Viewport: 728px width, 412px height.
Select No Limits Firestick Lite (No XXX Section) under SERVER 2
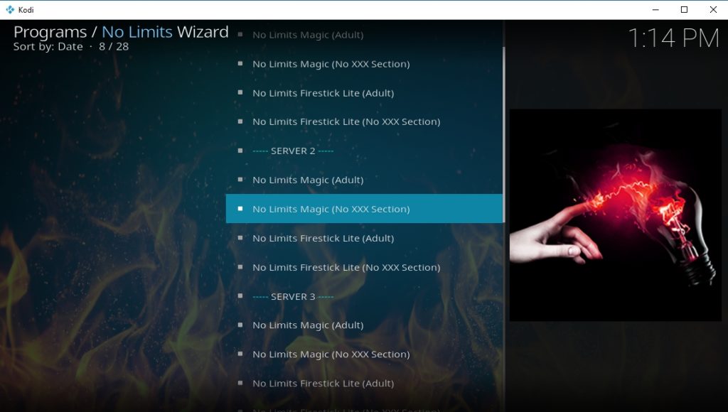(x=364, y=267)
